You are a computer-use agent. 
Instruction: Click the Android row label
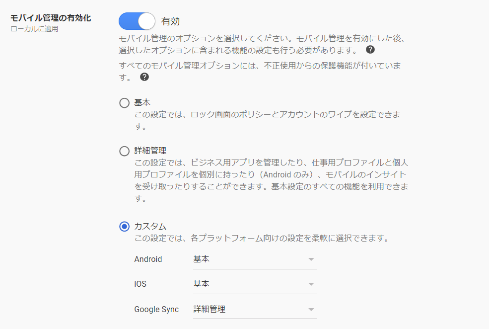point(148,259)
